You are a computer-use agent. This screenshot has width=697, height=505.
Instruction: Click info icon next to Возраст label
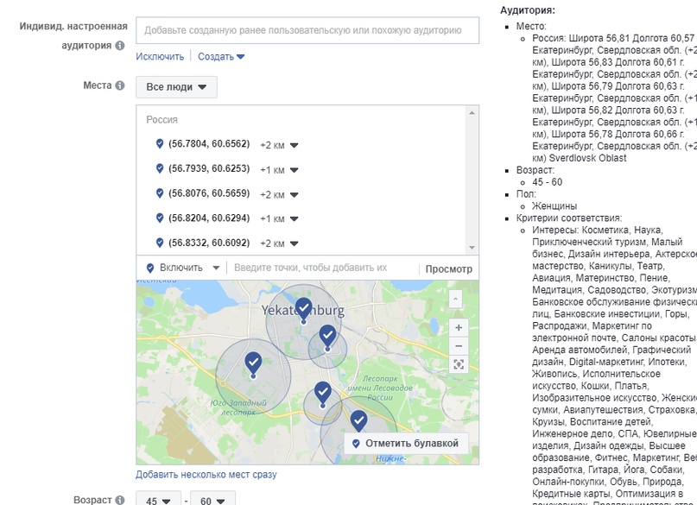120,500
